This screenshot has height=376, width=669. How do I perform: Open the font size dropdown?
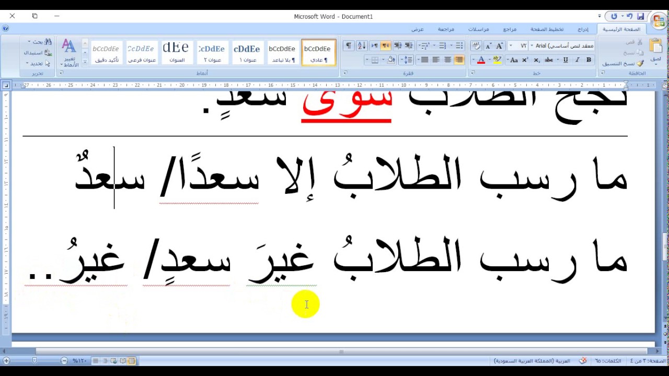[511, 45]
